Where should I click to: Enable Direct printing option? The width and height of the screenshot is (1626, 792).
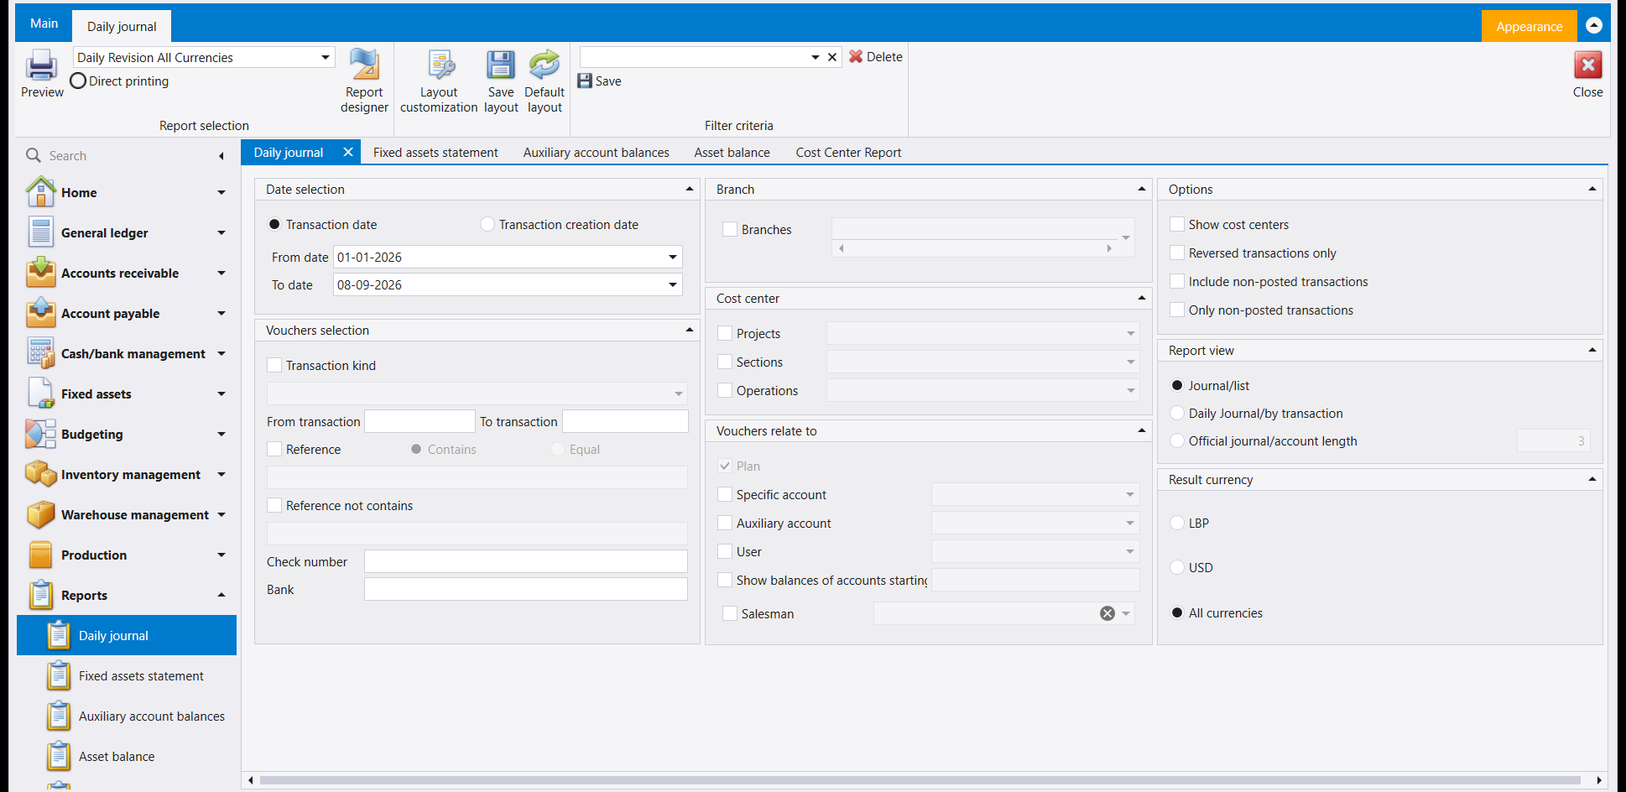coord(78,81)
